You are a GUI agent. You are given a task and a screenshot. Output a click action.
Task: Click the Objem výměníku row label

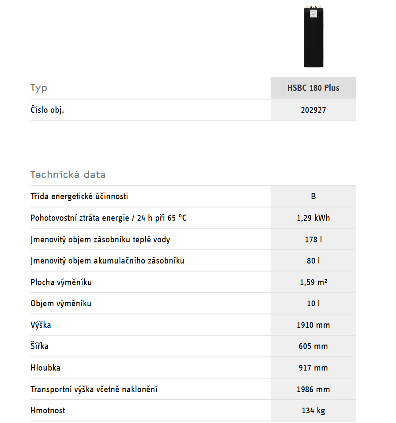[x=61, y=304]
